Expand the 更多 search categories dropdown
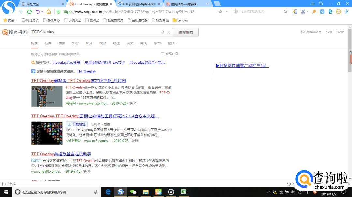 [x=172, y=43]
